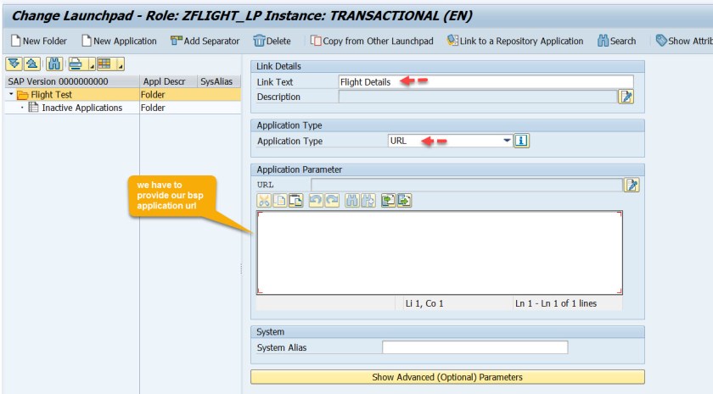Image resolution: width=713 pixels, height=394 pixels.
Task: Click the Description long text editor icon
Action: (x=626, y=97)
